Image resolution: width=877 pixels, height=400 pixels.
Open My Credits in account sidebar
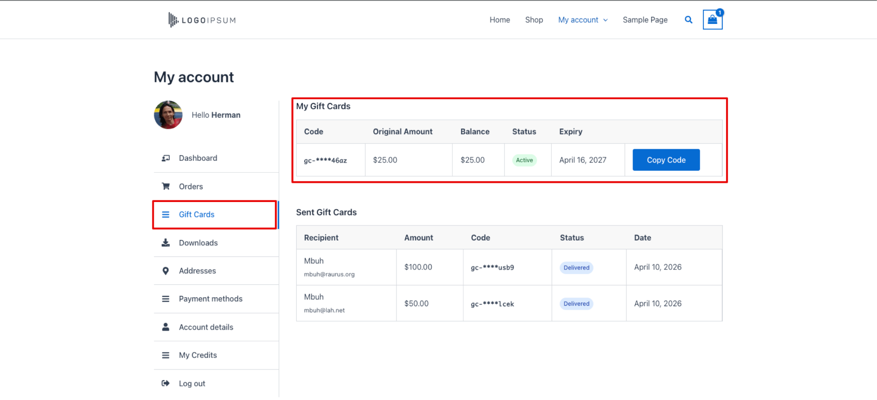pos(198,355)
